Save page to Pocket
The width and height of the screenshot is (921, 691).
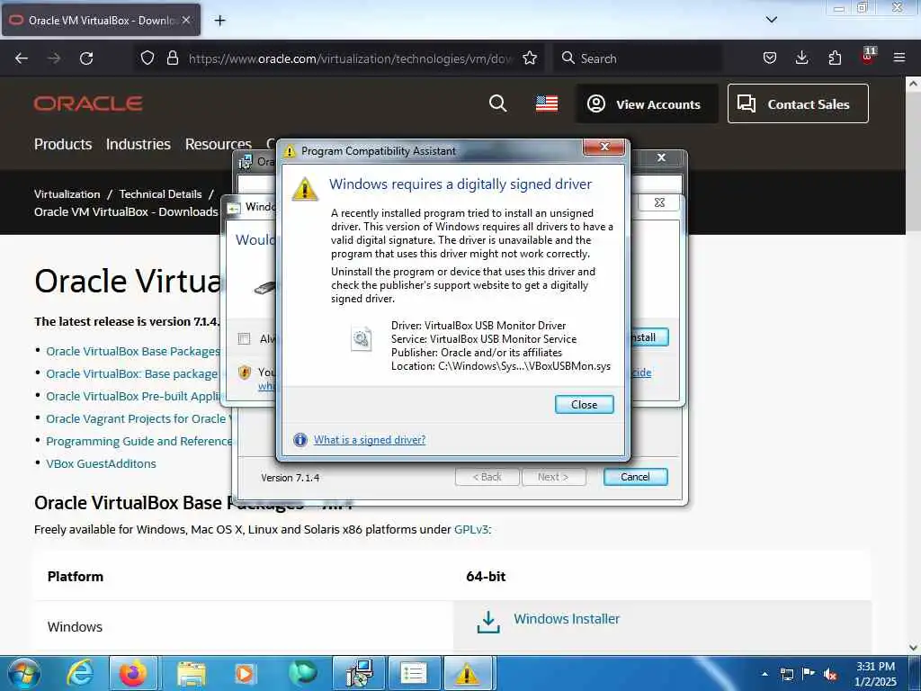pos(770,58)
